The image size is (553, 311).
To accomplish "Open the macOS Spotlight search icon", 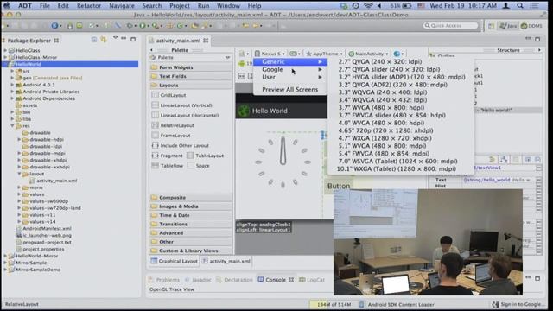I will (520, 6).
